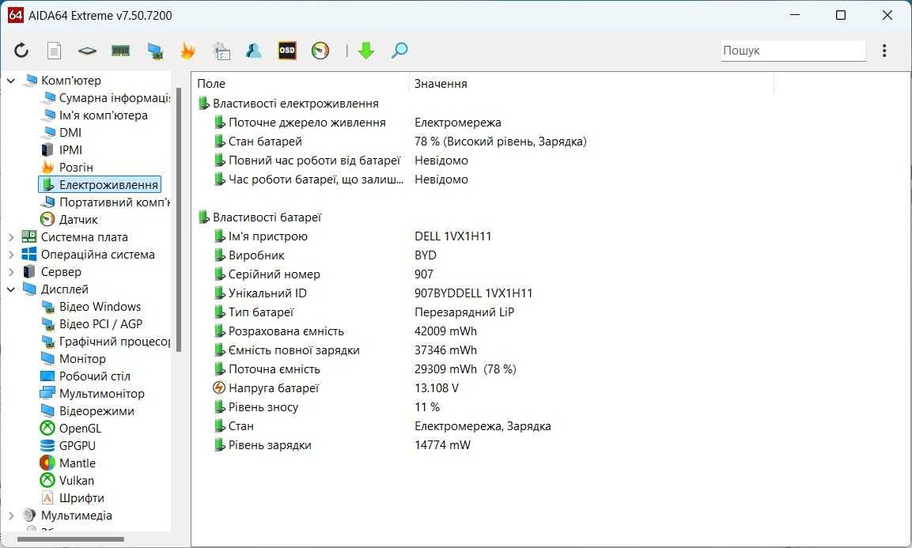Expand the Мультимедіа tree node

[11, 516]
